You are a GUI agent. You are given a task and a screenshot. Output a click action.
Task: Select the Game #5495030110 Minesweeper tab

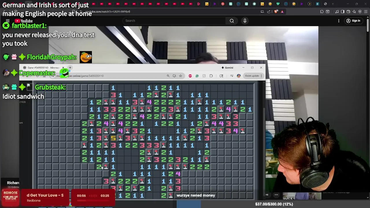click(x=43, y=68)
